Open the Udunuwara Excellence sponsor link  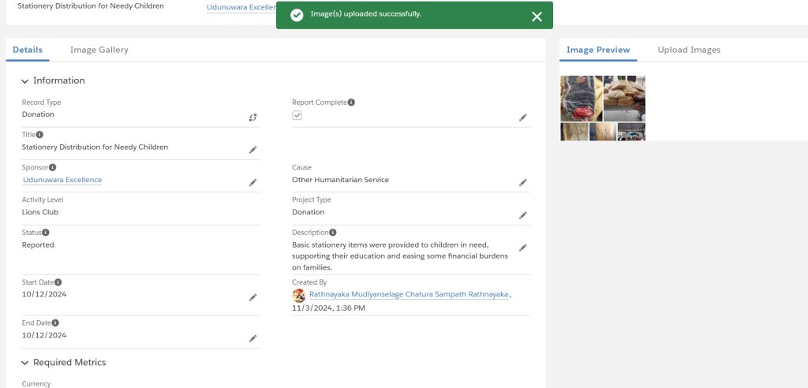pyautogui.click(x=62, y=180)
